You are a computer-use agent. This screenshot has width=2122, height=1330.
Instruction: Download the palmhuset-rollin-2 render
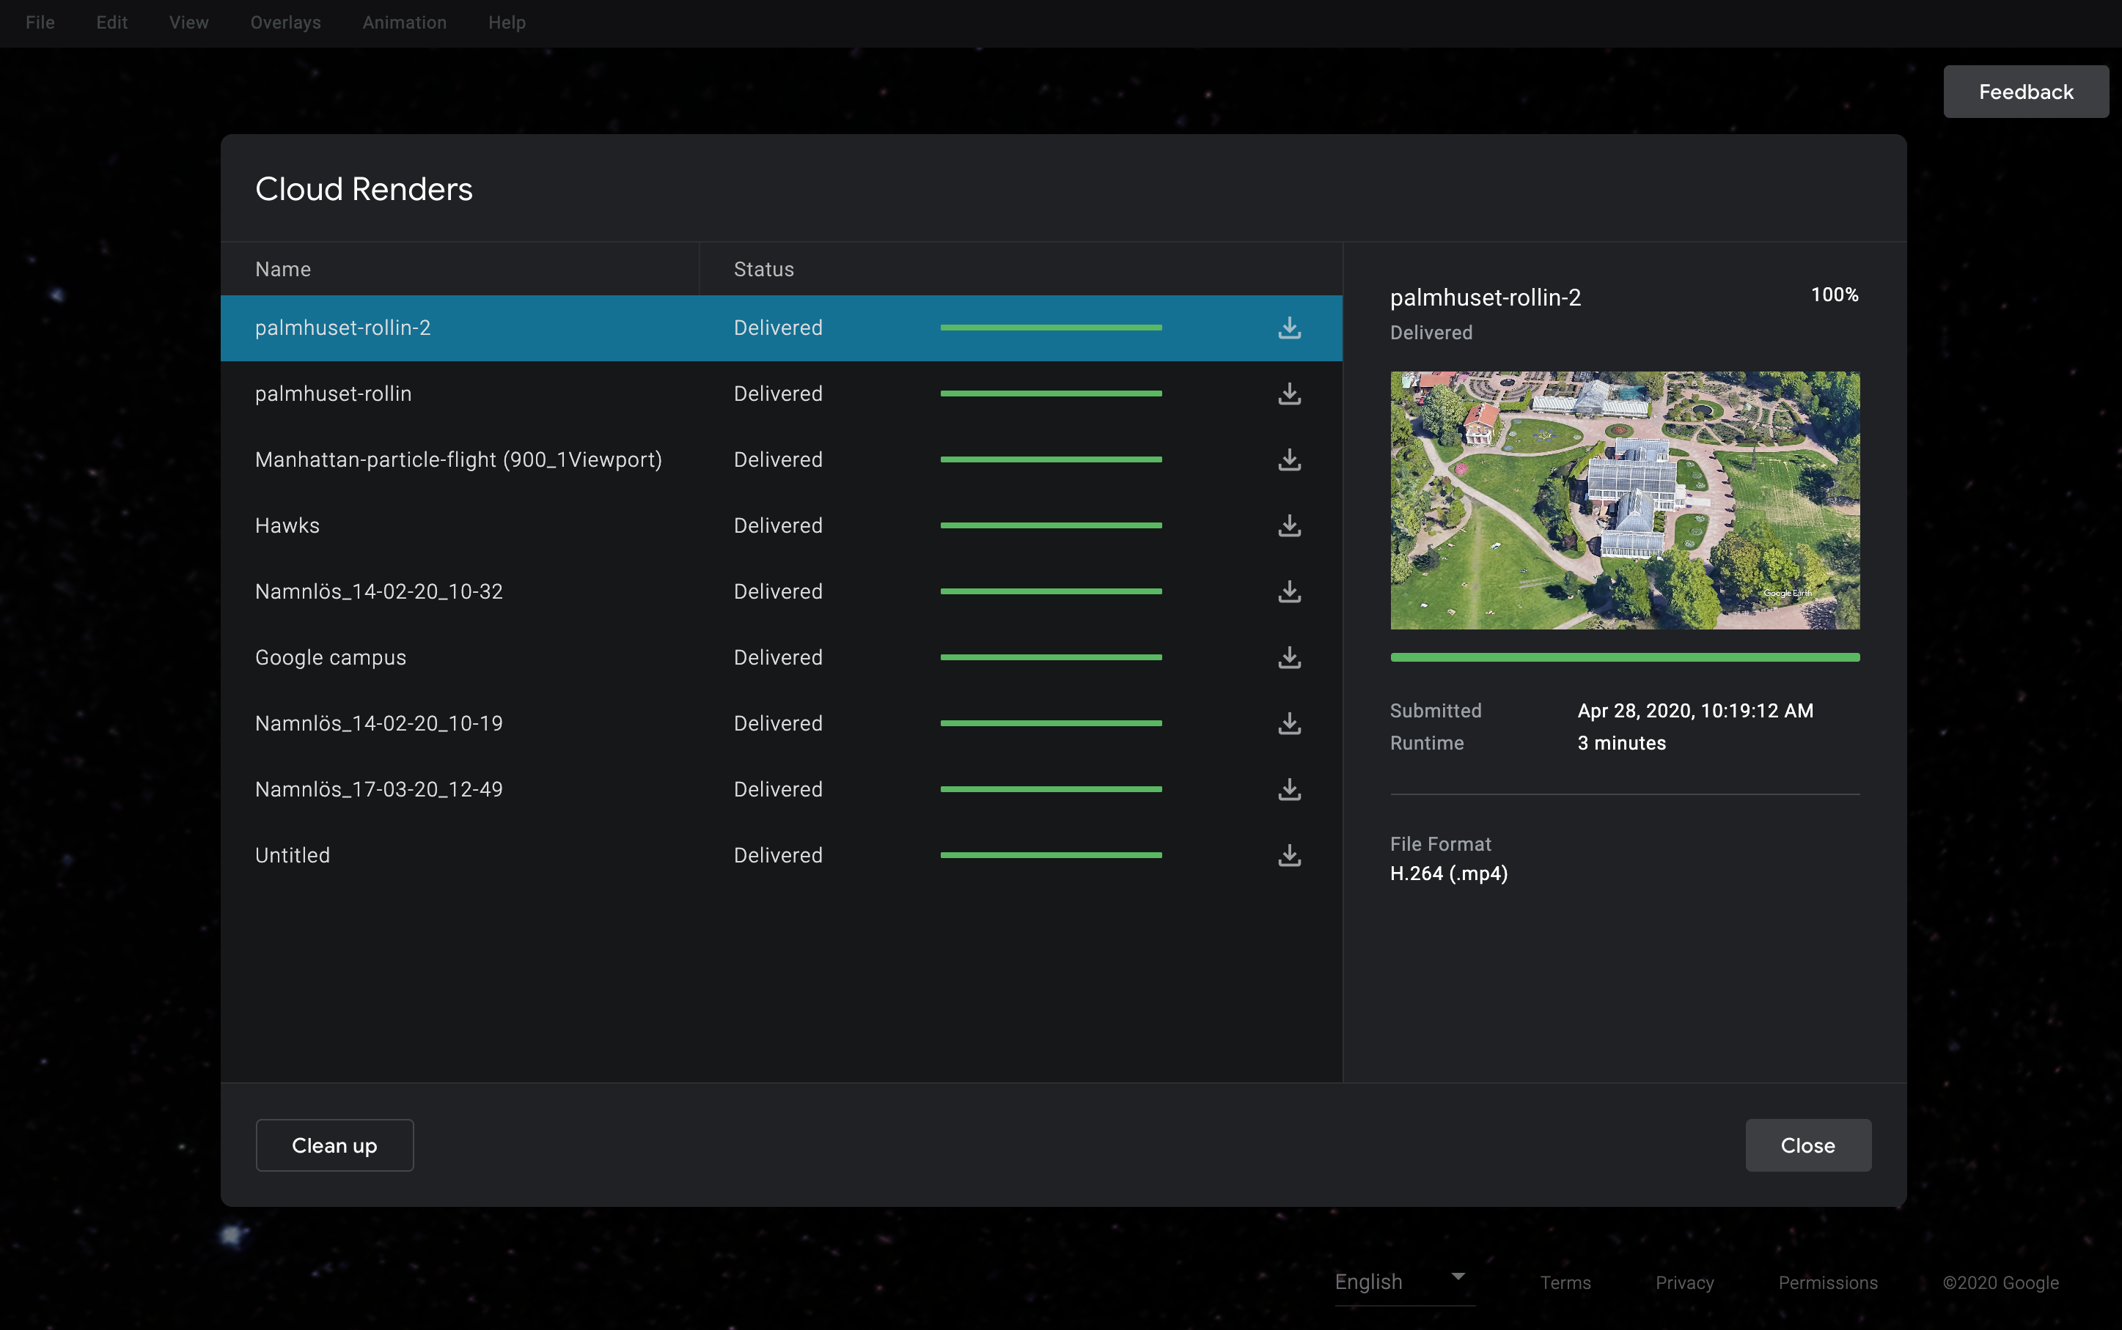click(x=1288, y=328)
